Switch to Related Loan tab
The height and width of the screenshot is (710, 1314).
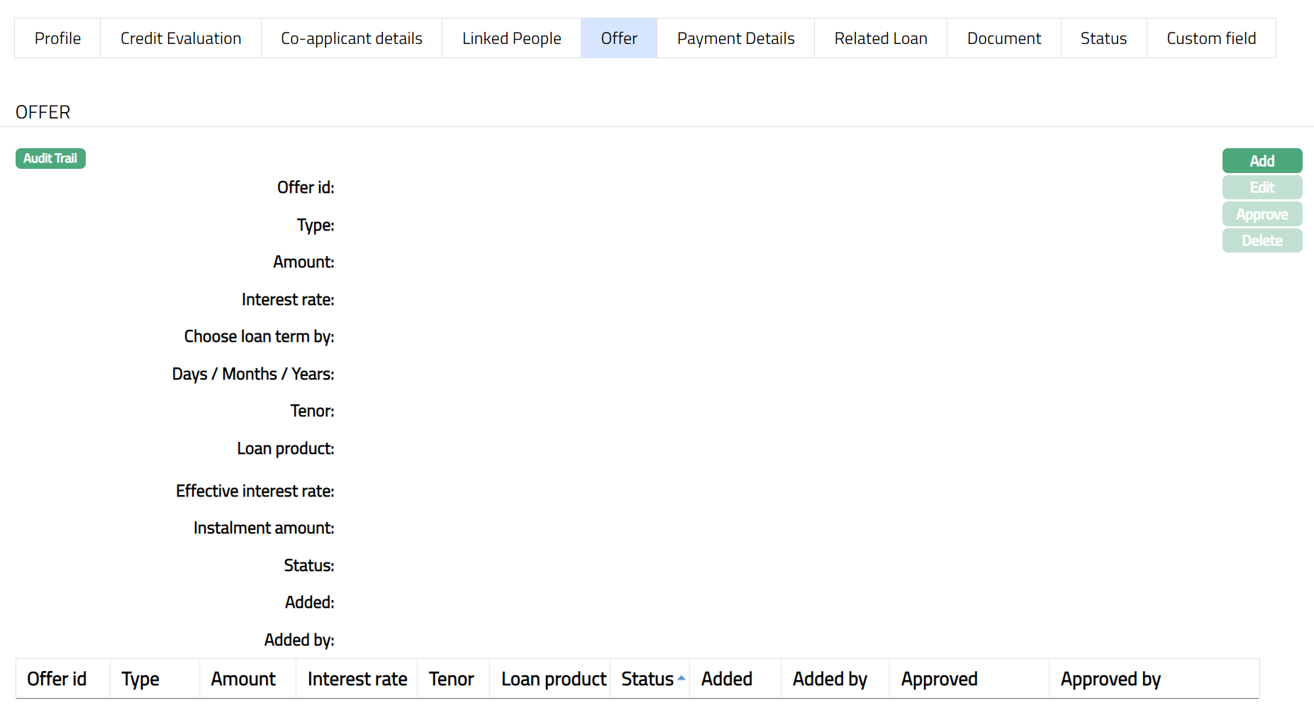pyautogui.click(x=881, y=38)
